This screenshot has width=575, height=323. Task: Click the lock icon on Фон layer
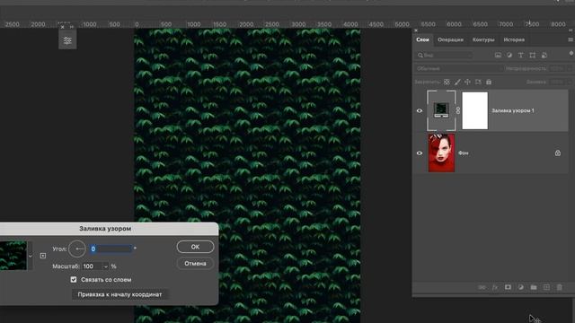point(557,153)
